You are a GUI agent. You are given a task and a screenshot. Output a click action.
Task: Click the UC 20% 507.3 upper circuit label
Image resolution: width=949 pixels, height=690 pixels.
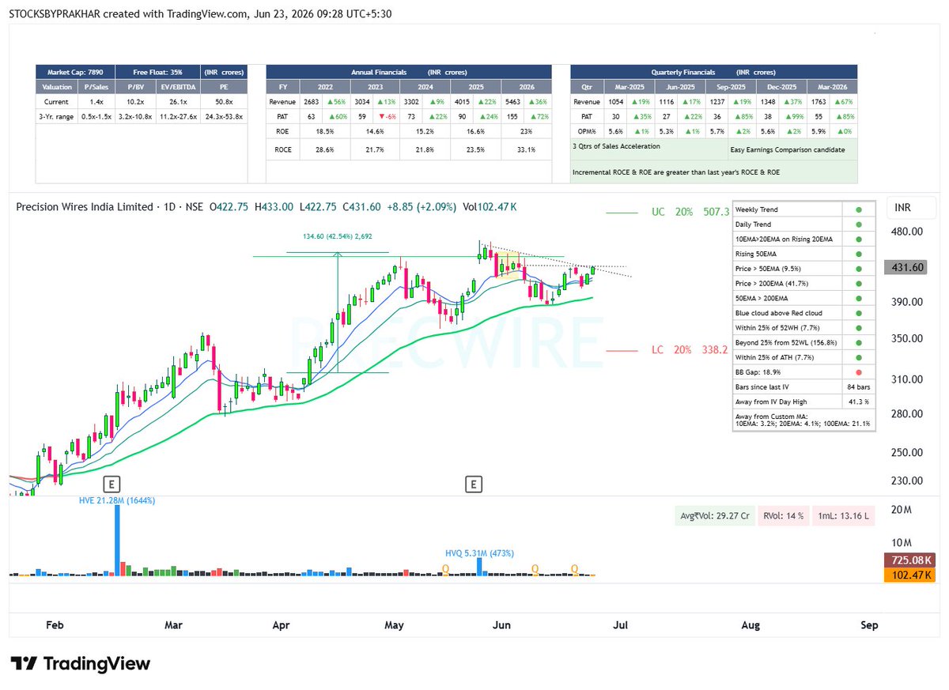[690, 213]
